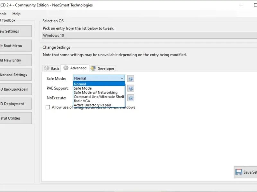The width and height of the screenshot is (257, 192).
Task: Click the help icon beside NoExecute
Action: pyautogui.click(x=131, y=98)
